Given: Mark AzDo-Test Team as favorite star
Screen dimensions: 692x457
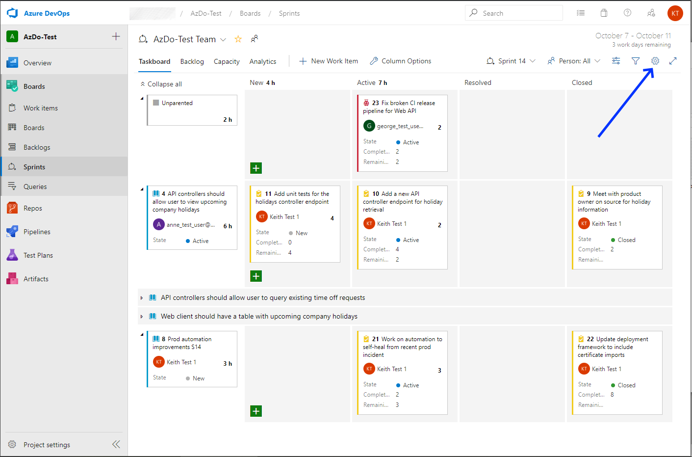Looking at the screenshot, I should tap(238, 39).
